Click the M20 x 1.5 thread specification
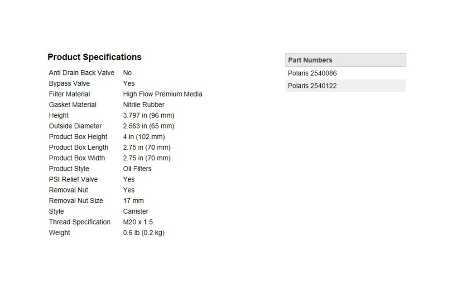Viewport: 453px width, 295px height. click(138, 222)
